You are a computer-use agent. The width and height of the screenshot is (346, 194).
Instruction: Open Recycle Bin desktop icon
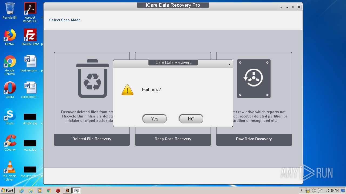10,11
